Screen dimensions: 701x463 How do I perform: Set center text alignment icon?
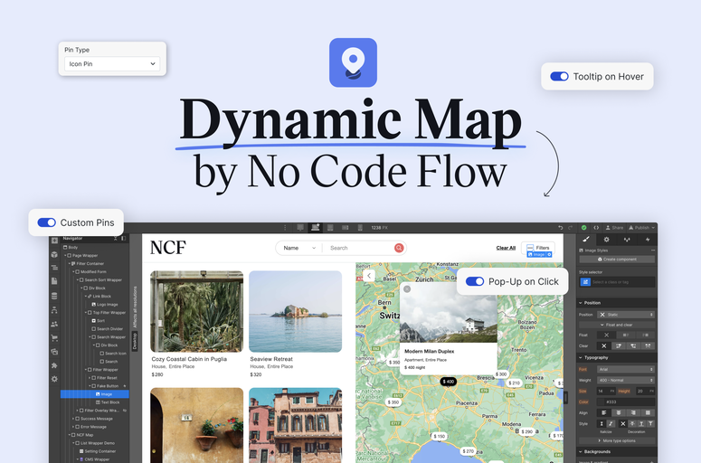point(619,412)
